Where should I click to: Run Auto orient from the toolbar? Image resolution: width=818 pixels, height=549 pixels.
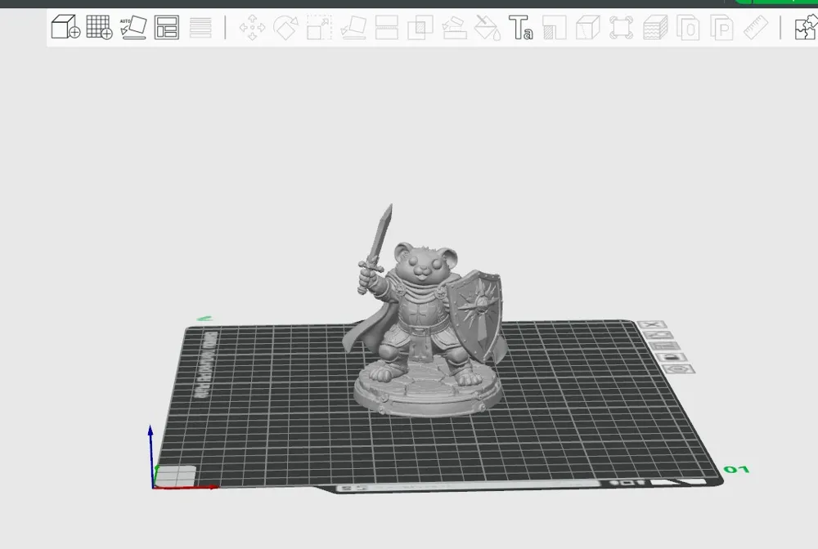(x=133, y=27)
